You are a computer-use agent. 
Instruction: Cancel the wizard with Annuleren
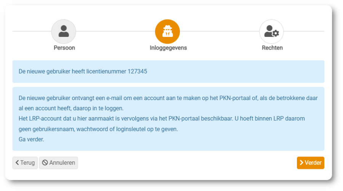(58, 163)
